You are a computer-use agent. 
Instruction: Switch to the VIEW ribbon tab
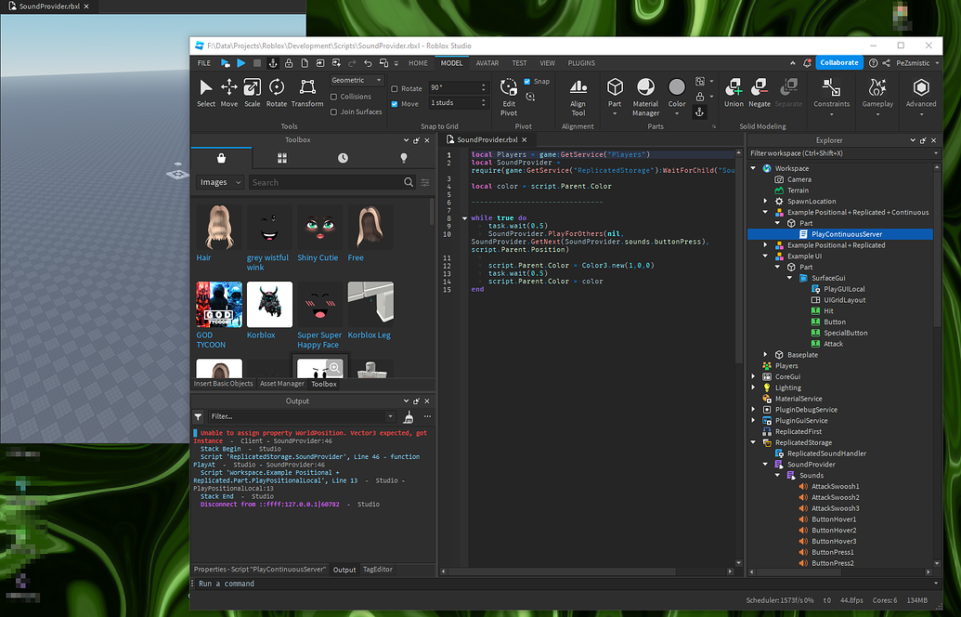pos(547,63)
